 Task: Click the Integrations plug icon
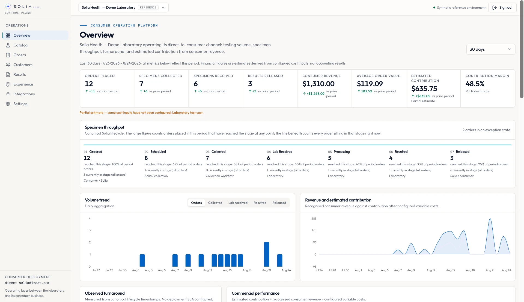coord(8,94)
